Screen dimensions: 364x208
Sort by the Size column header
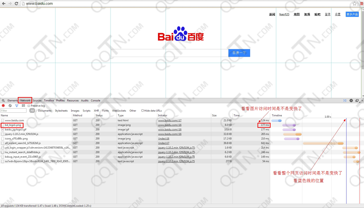222,115
